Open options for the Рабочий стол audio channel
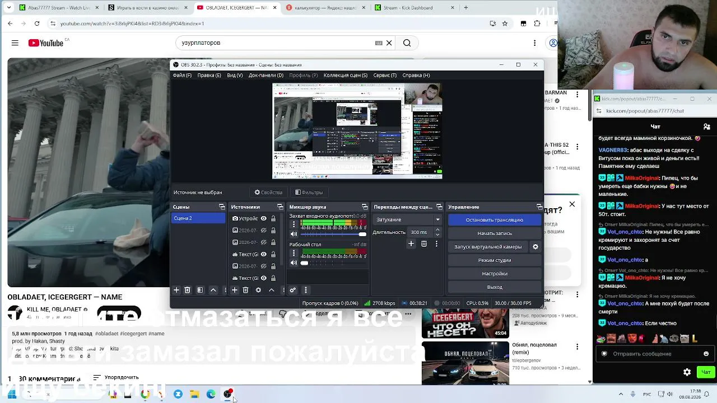The image size is (717, 403). [x=294, y=253]
